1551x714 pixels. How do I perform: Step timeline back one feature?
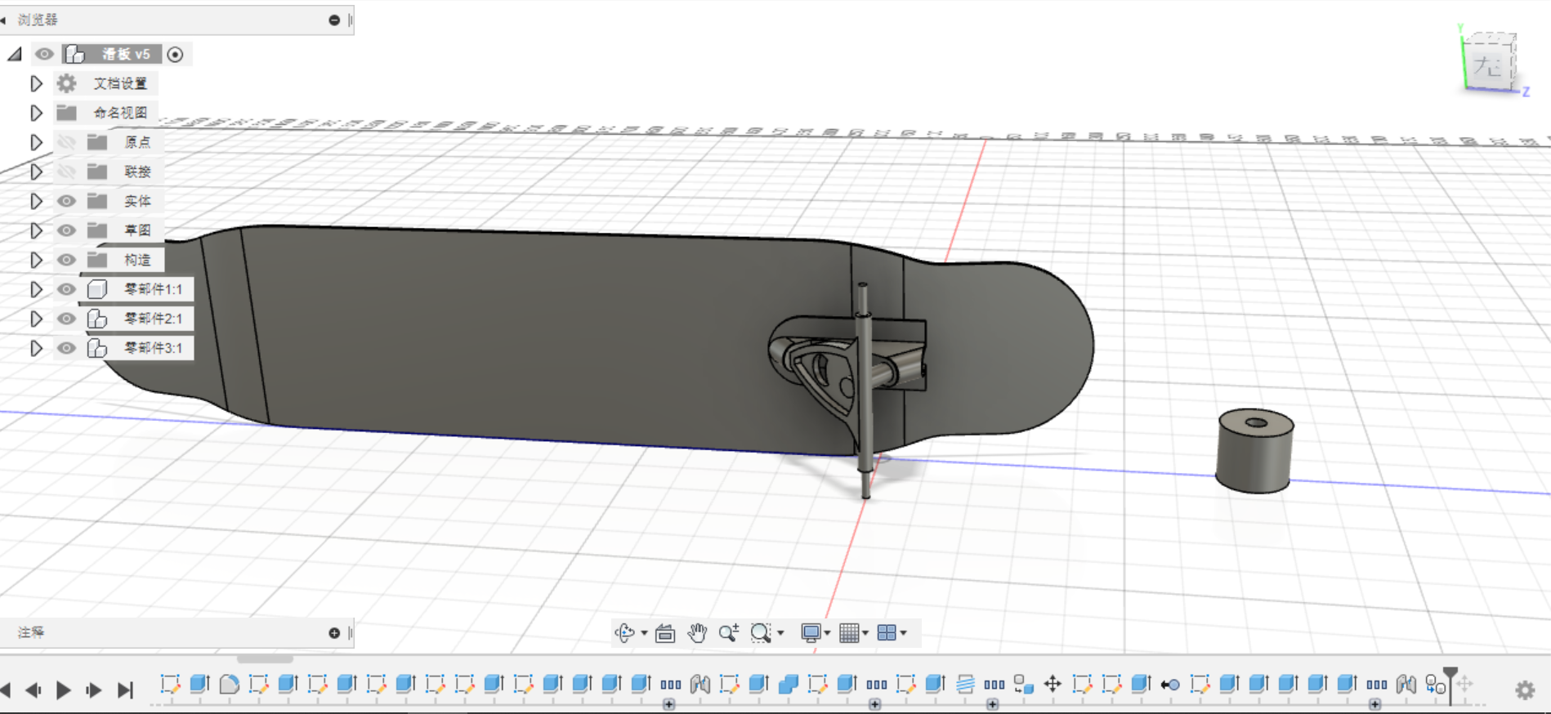pyautogui.click(x=34, y=690)
